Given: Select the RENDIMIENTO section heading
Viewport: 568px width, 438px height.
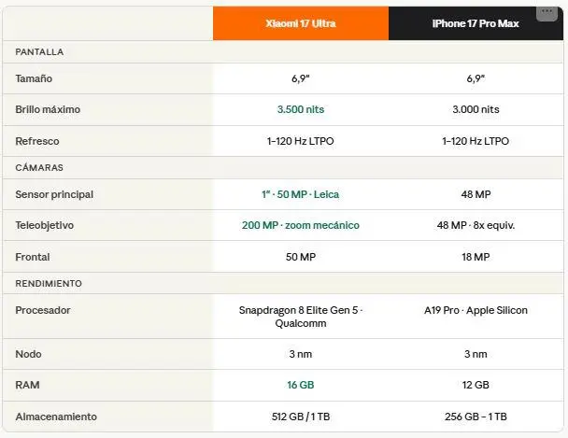Looking at the screenshot, I should (49, 283).
